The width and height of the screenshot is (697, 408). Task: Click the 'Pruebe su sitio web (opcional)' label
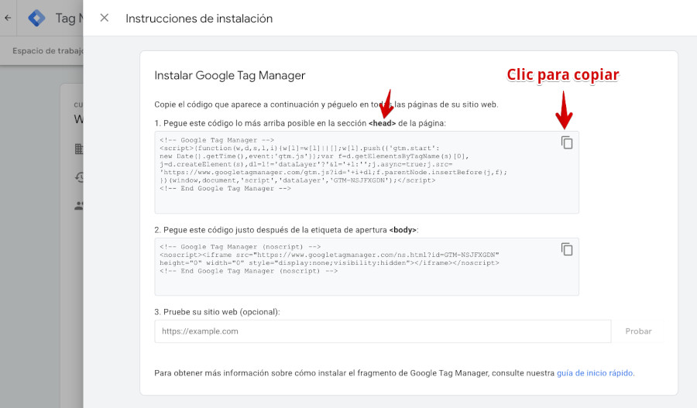[217, 312]
